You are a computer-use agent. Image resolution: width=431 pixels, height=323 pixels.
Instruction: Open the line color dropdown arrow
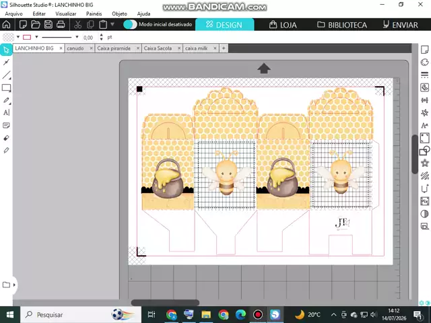pyautogui.click(x=36, y=37)
